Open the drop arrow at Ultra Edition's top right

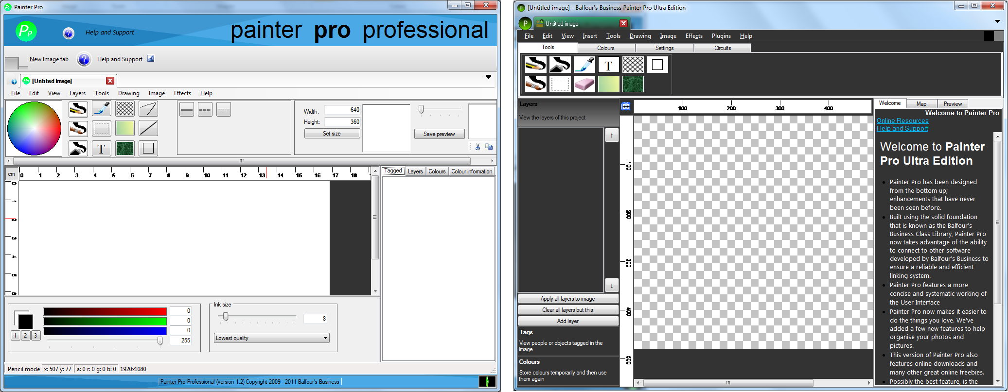coord(997,21)
